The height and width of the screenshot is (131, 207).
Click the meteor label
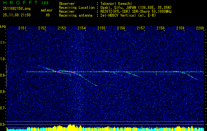[x=47, y=10]
